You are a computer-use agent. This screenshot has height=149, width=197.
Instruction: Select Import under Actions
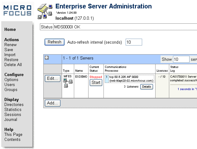pos(10,55)
